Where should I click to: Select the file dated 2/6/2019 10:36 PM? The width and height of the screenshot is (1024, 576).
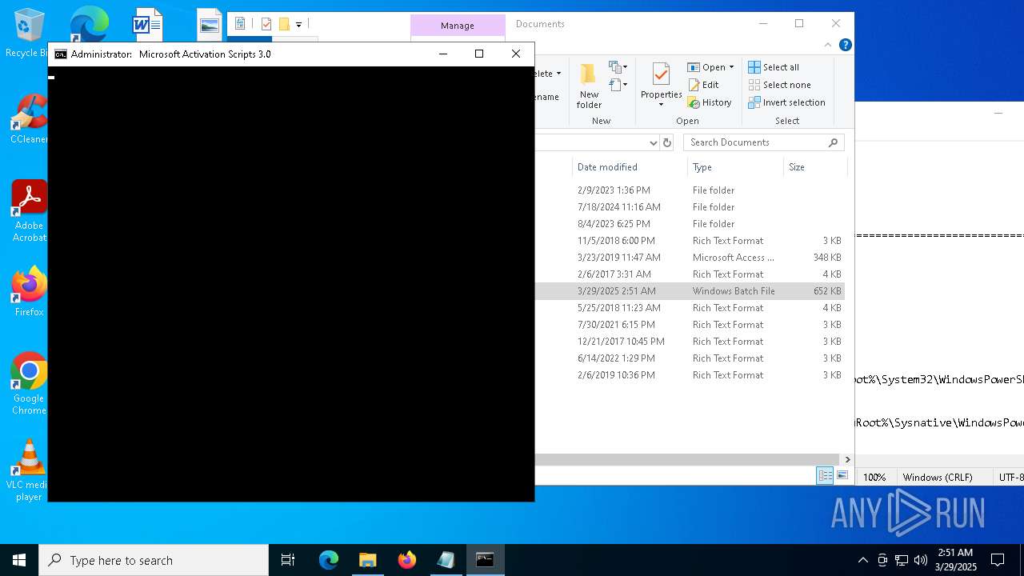pos(690,375)
